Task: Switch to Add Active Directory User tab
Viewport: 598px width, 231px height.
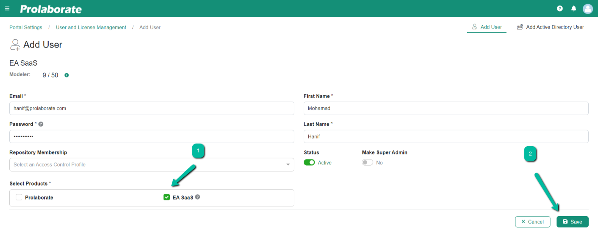Action: click(x=551, y=27)
